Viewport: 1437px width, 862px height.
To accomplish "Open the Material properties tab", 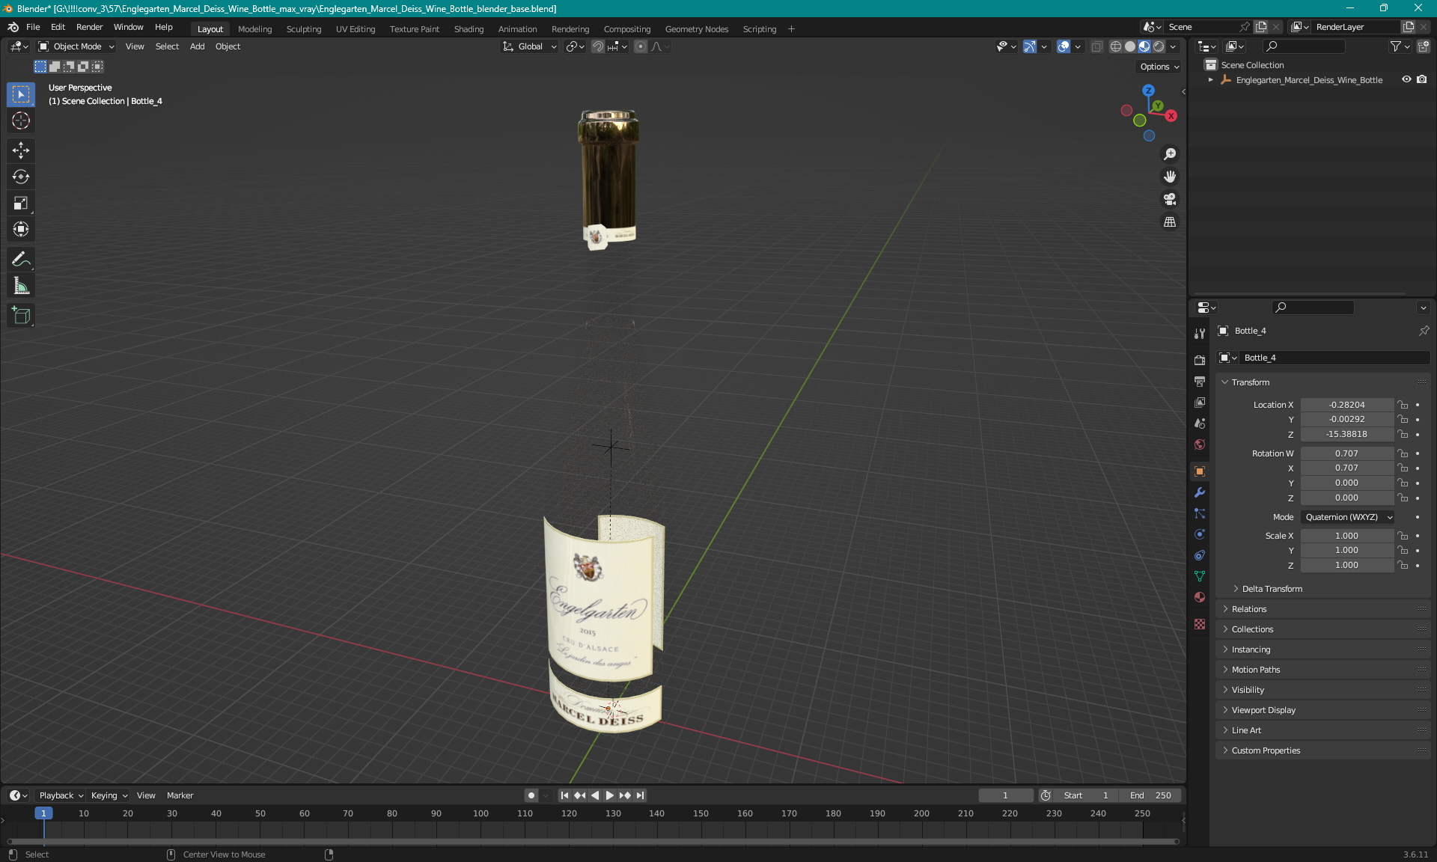I will pyautogui.click(x=1200, y=597).
